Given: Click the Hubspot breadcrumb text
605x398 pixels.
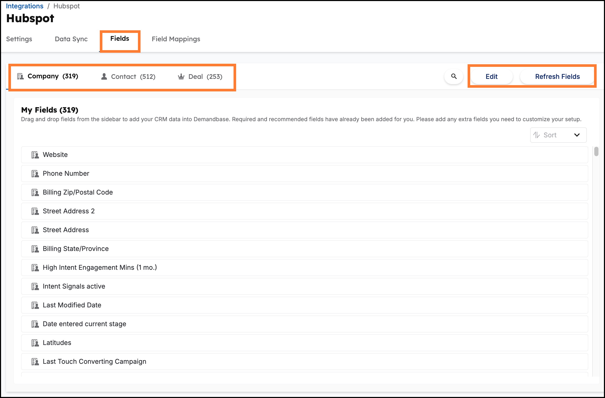Looking at the screenshot, I should point(67,6).
